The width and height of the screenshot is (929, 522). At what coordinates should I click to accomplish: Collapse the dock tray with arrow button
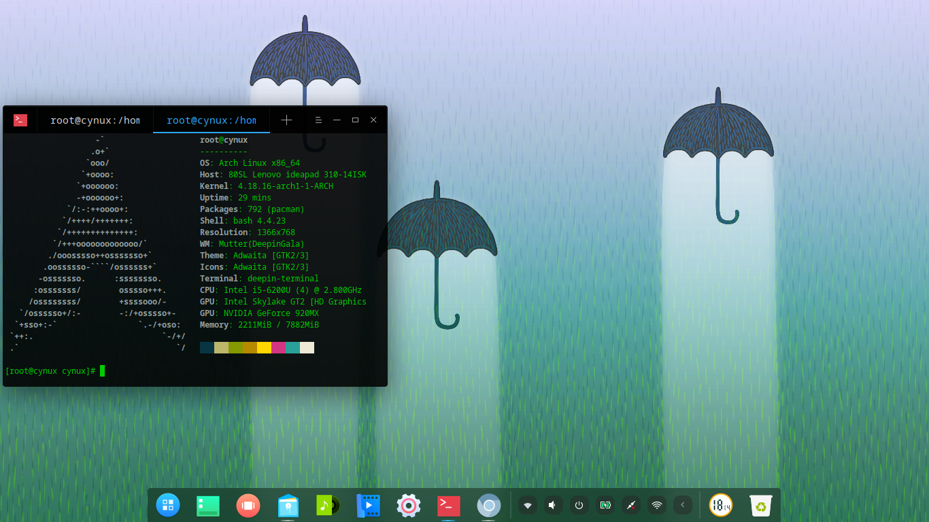(x=683, y=505)
